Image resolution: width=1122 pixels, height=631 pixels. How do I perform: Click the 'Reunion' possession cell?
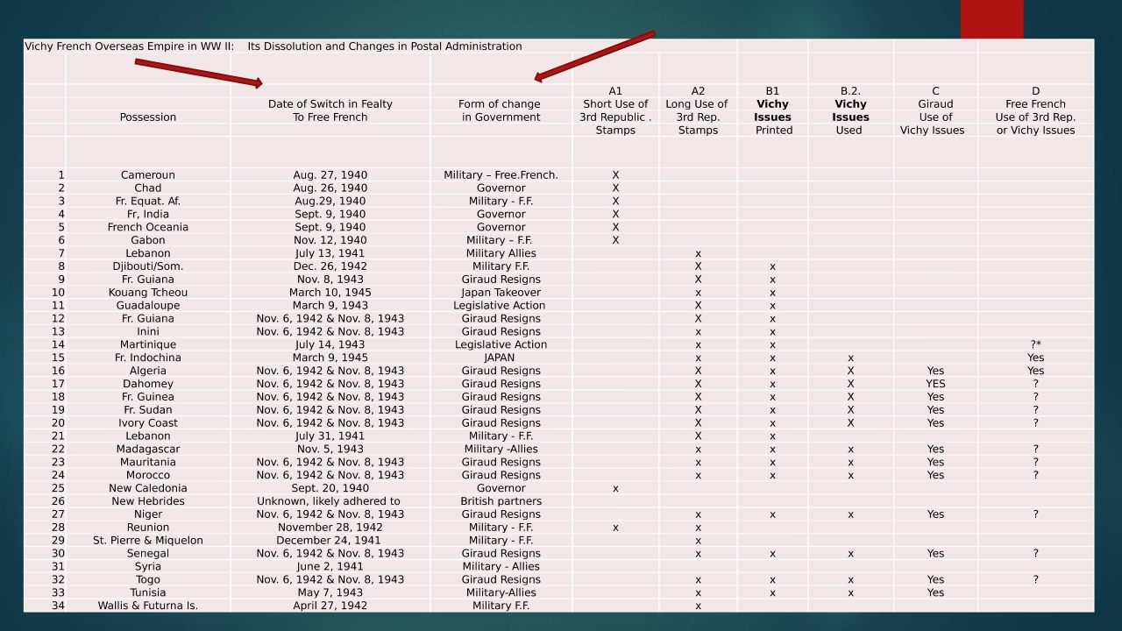pos(148,528)
